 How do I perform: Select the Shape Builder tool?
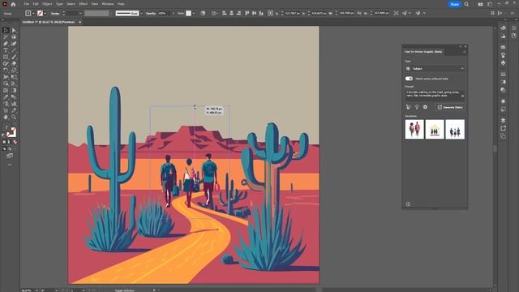pyautogui.click(x=6, y=84)
